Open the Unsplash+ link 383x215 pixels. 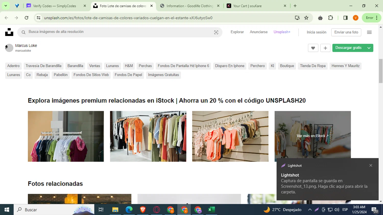(282, 32)
